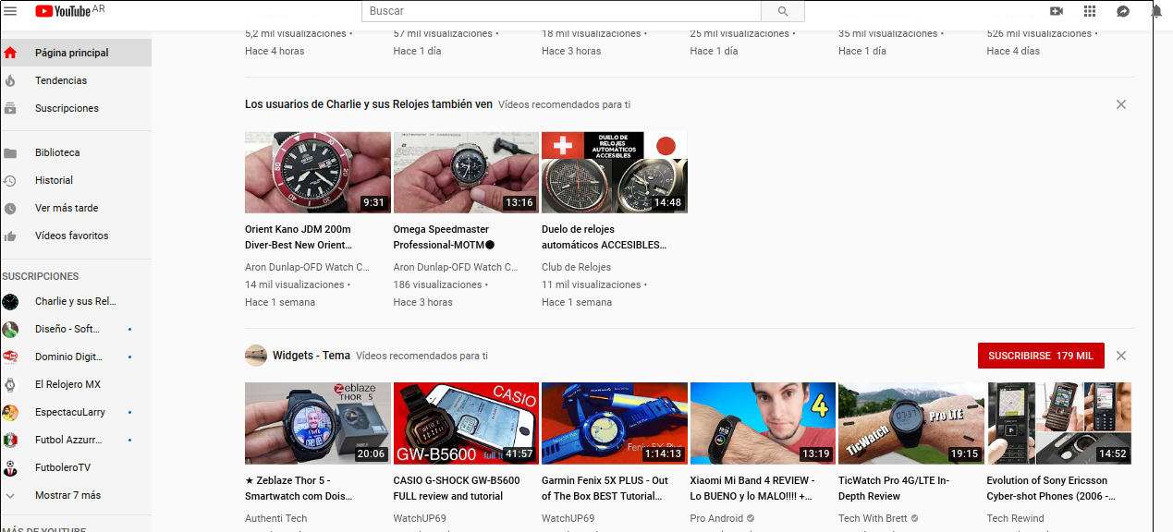
Task: Open Historial in sidebar
Action: click(x=76, y=180)
